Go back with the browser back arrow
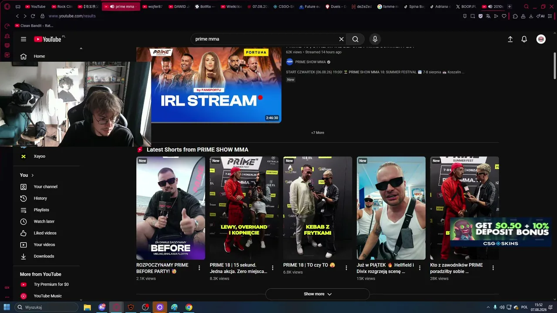The height and width of the screenshot is (313, 557). [17, 16]
